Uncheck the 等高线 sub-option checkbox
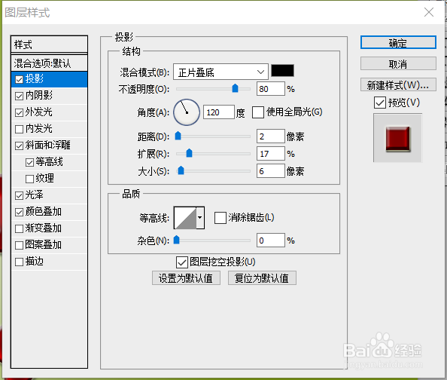 (29, 162)
